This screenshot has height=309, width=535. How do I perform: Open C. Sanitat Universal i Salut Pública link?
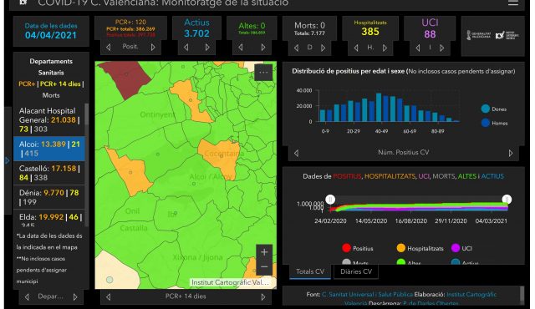click(367, 294)
